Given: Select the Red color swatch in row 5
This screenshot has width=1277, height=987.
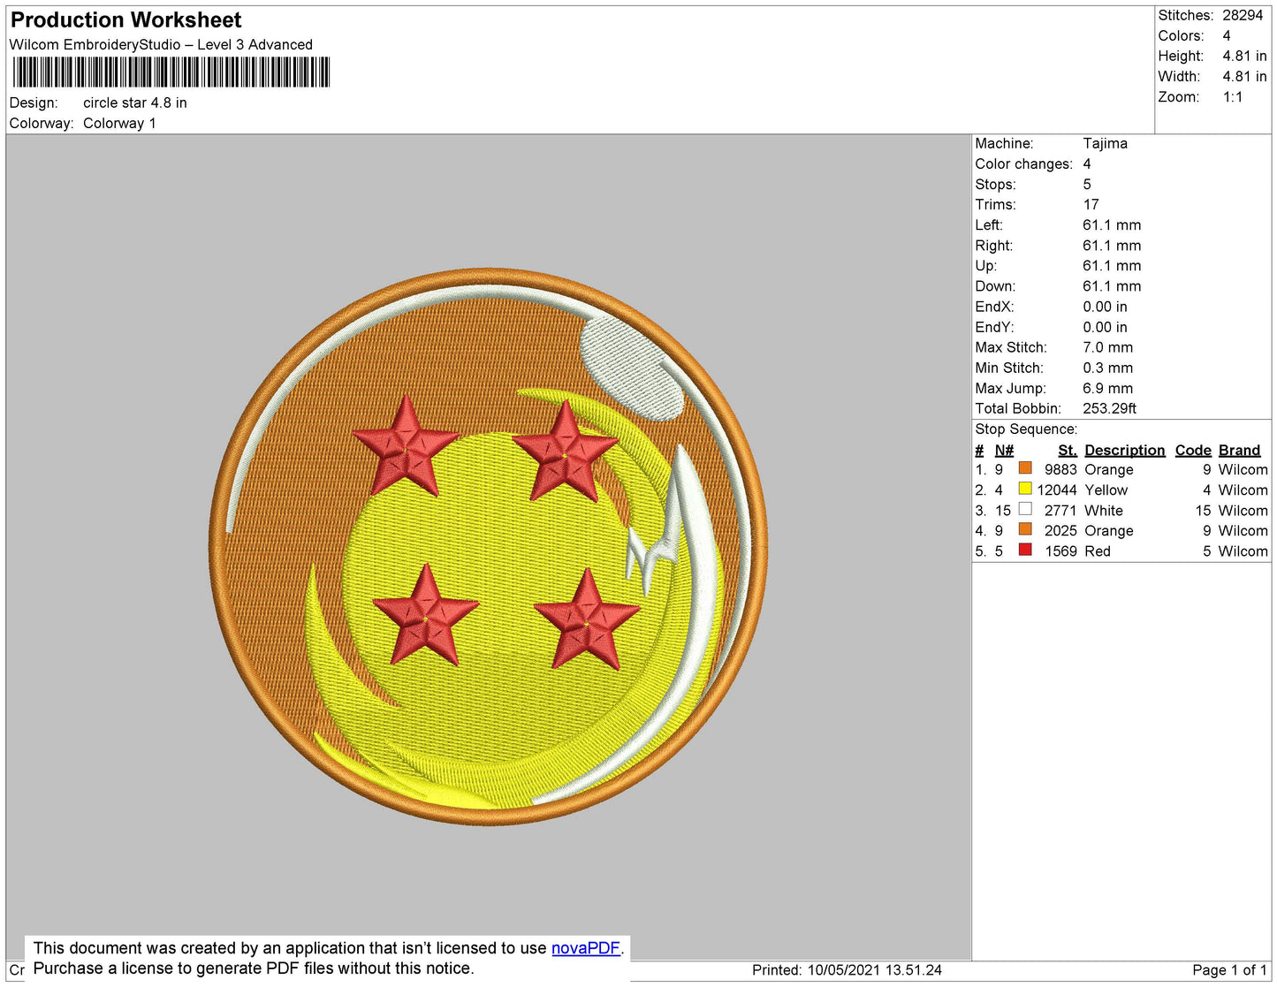Looking at the screenshot, I should [1025, 550].
